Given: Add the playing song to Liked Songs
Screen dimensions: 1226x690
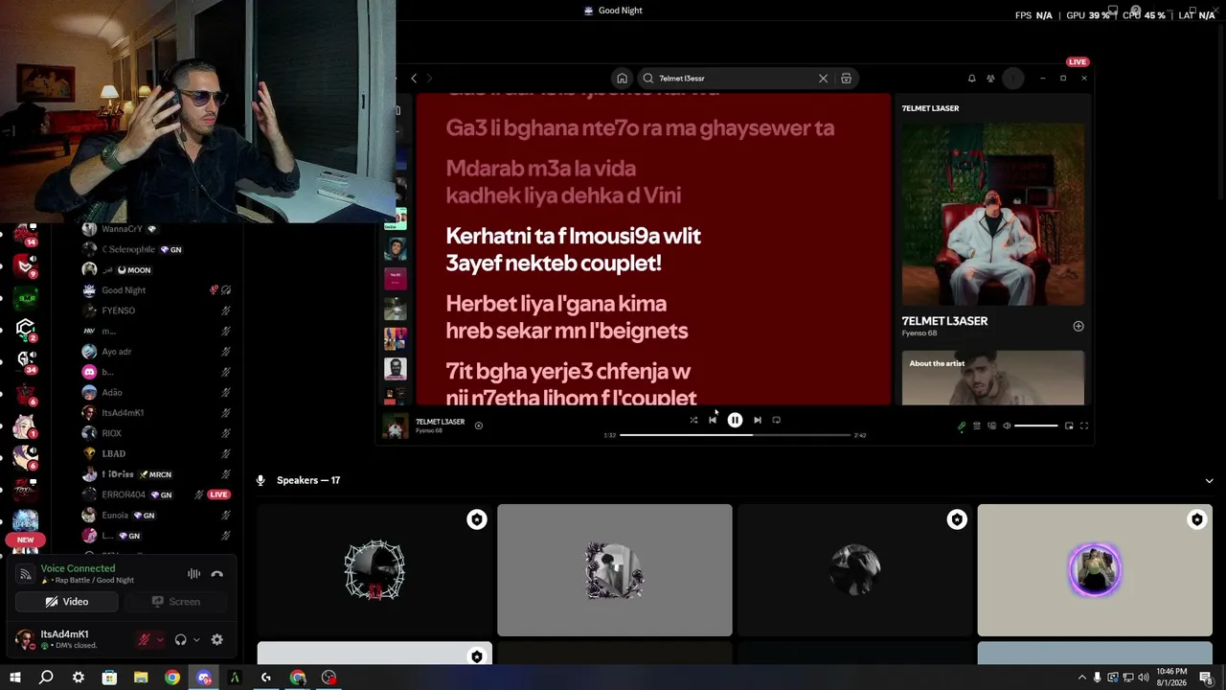Looking at the screenshot, I should (x=479, y=425).
